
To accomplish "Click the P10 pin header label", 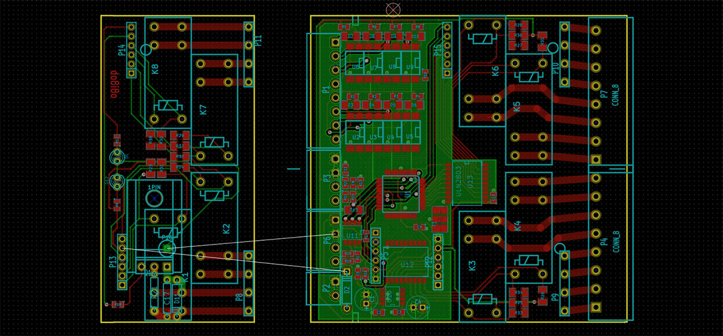I will [555, 68].
